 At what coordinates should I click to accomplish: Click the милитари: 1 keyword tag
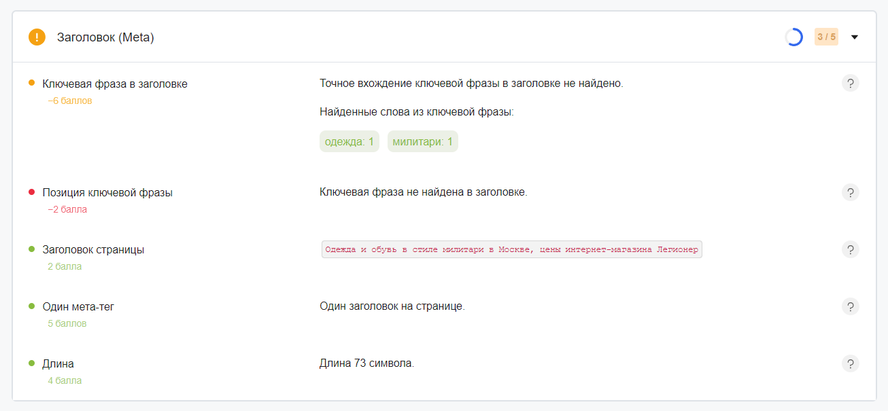point(422,141)
